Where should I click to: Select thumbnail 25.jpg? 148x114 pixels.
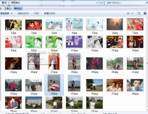(x=74, y=83)
